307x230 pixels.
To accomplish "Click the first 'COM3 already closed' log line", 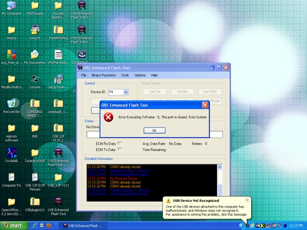I will tap(125, 167).
